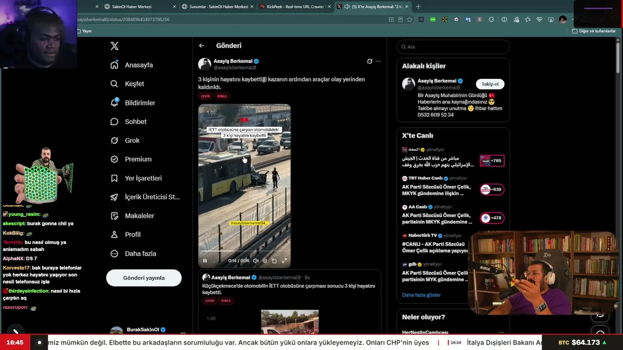Click the browser split screen icon
This screenshot has width=623, height=350.
coord(504,19)
